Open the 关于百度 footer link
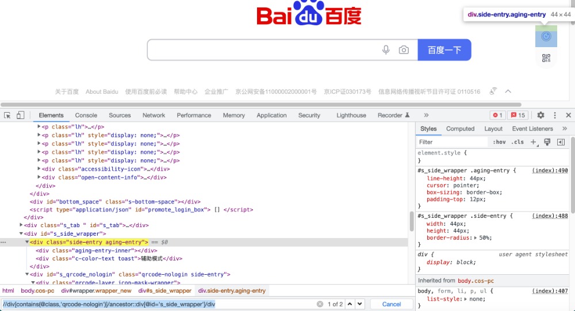Viewport: 575px width, 311px height. (x=67, y=91)
